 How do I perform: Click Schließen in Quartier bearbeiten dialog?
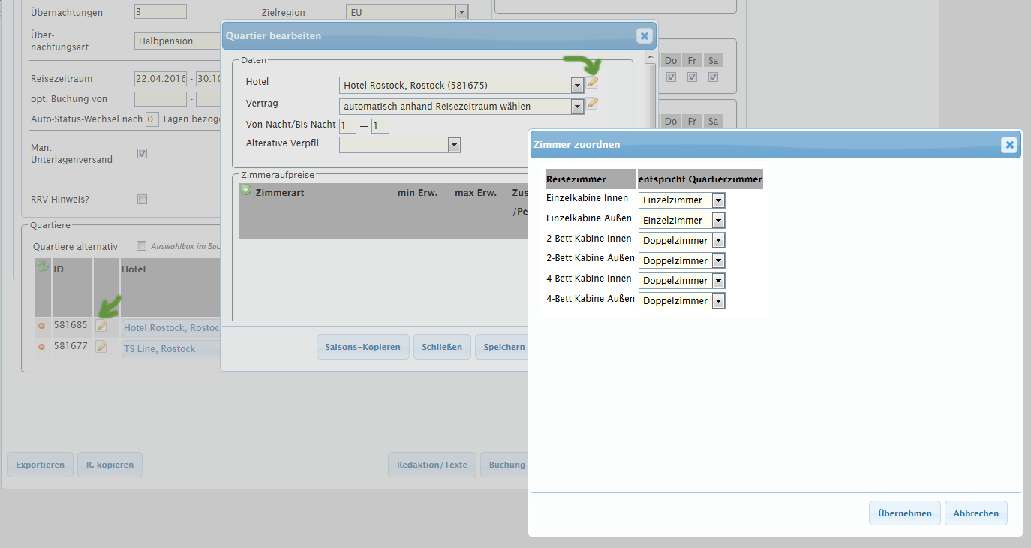[443, 347]
